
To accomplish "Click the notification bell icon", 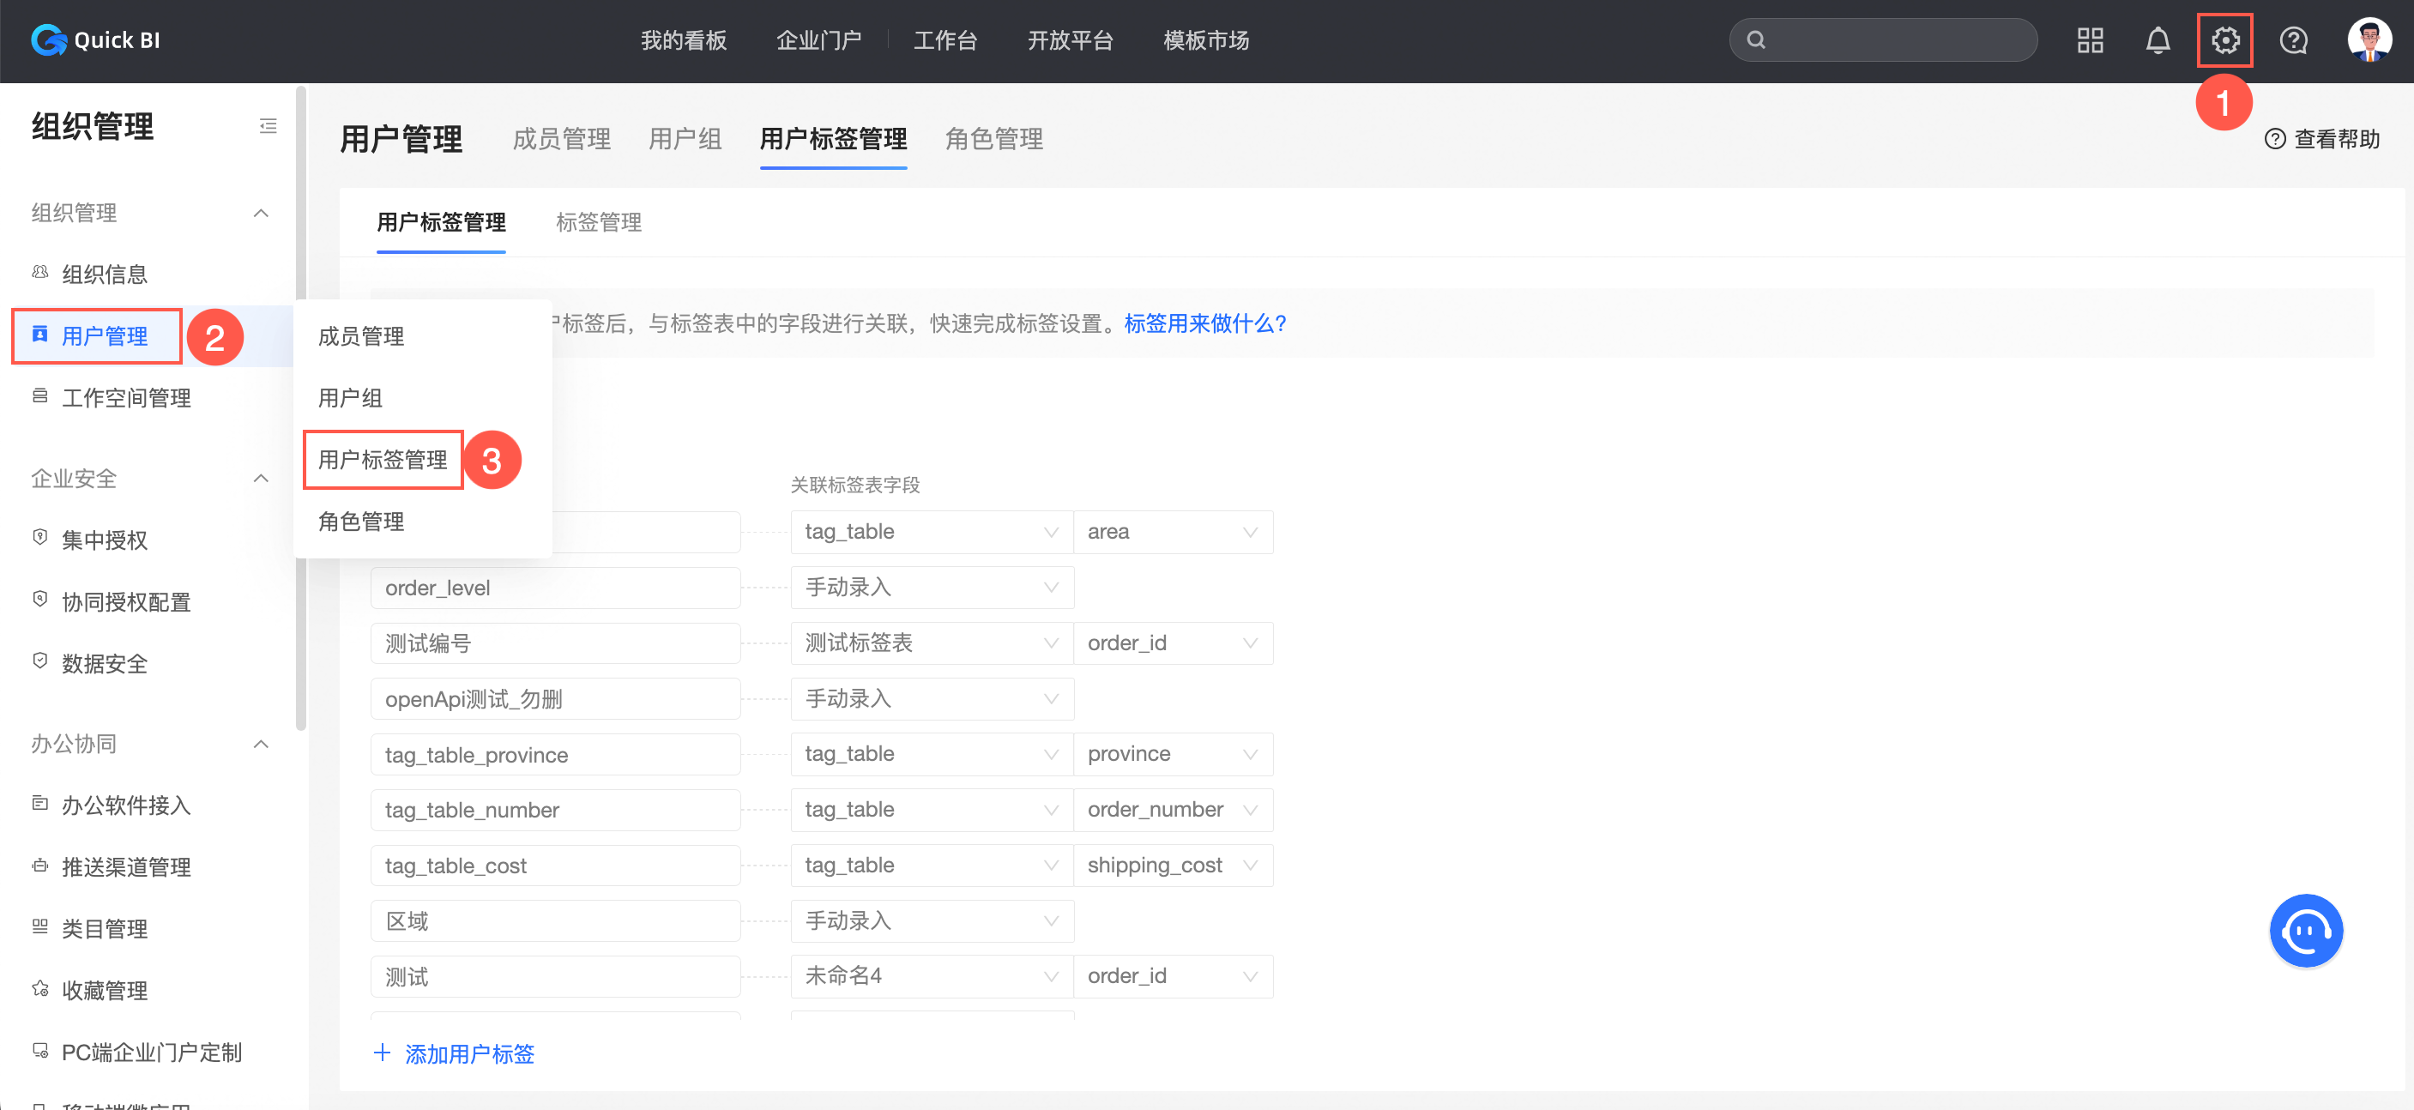I will coord(2158,40).
